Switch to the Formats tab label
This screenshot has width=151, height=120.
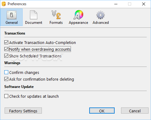point(56,23)
